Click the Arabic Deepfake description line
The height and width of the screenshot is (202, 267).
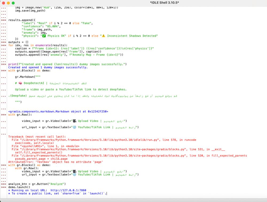click(93, 96)
